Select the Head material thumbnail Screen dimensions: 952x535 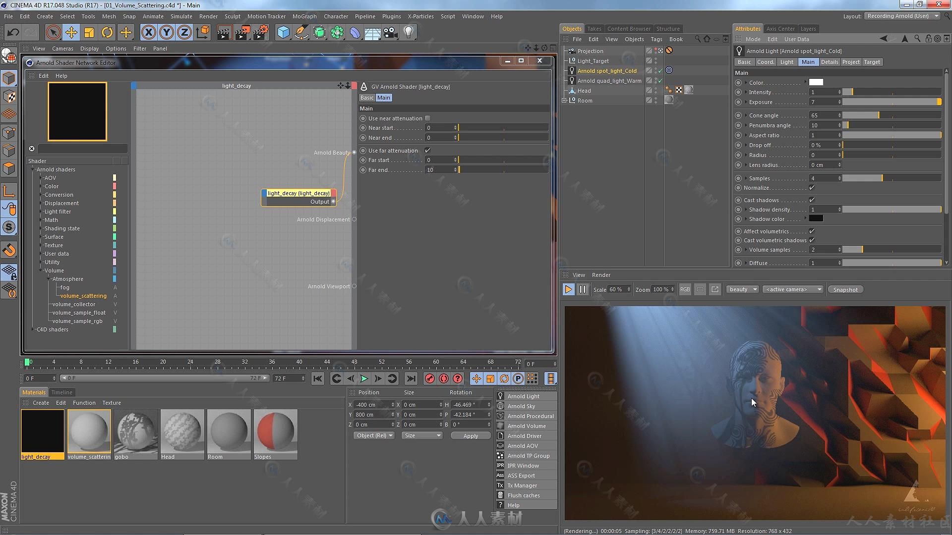coord(182,434)
